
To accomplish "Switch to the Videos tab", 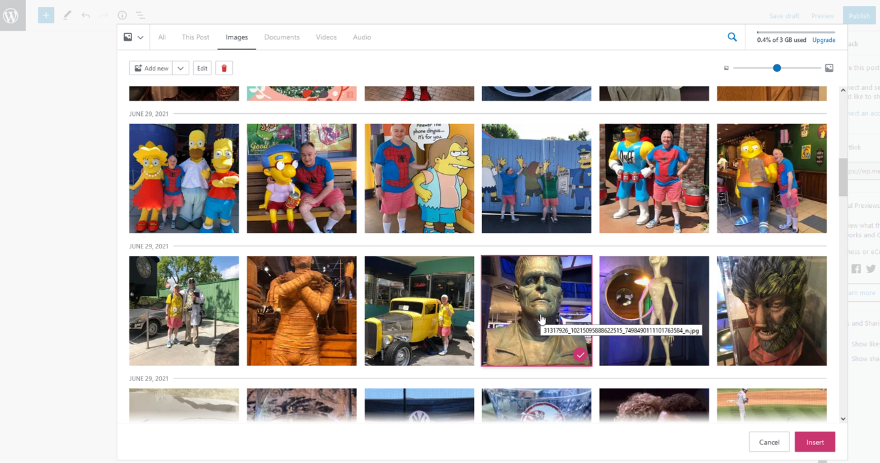I will pos(326,37).
